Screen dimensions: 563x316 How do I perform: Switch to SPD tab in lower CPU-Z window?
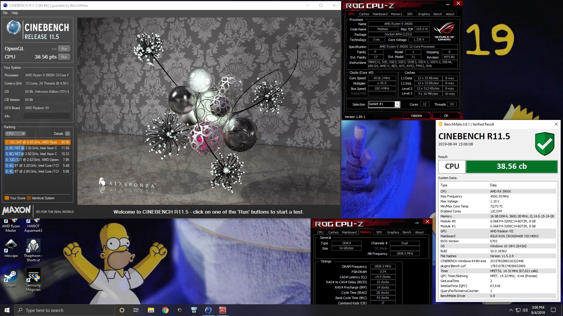point(379,232)
